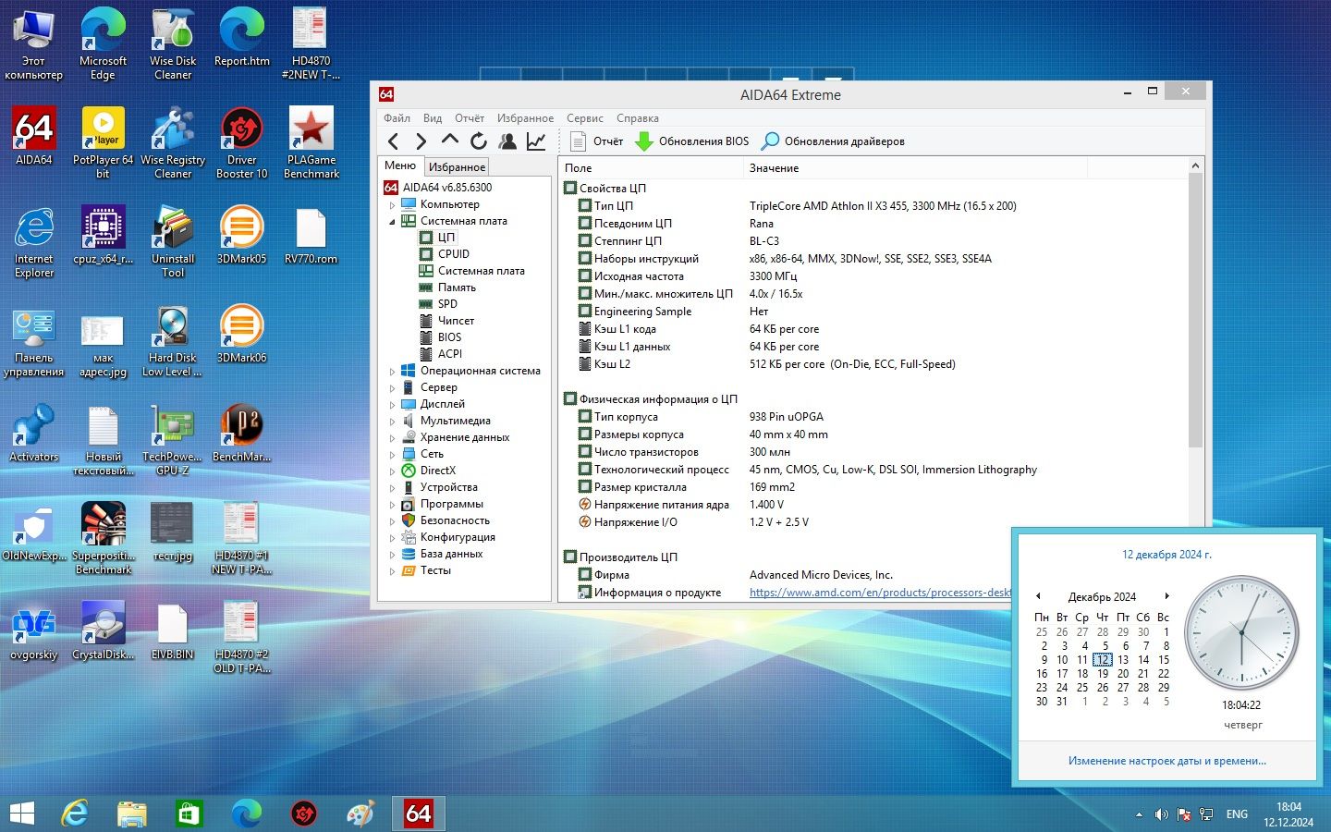The height and width of the screenshot is (832, 1331).
Task: Click the BIOS updates green arrow button
Action: point(691,141)
